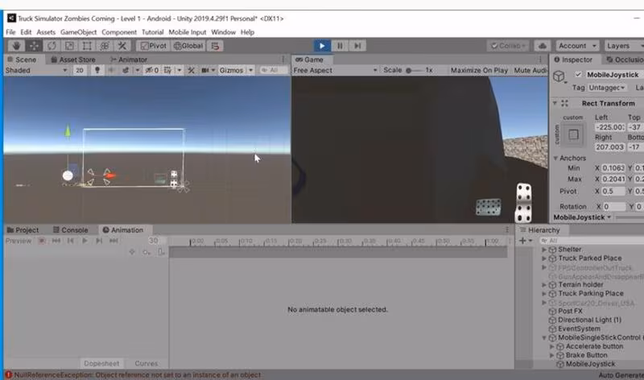Viewport: 644px width, 380px height.
Task: Collapse Anchors section
Action: coord(555,158)
